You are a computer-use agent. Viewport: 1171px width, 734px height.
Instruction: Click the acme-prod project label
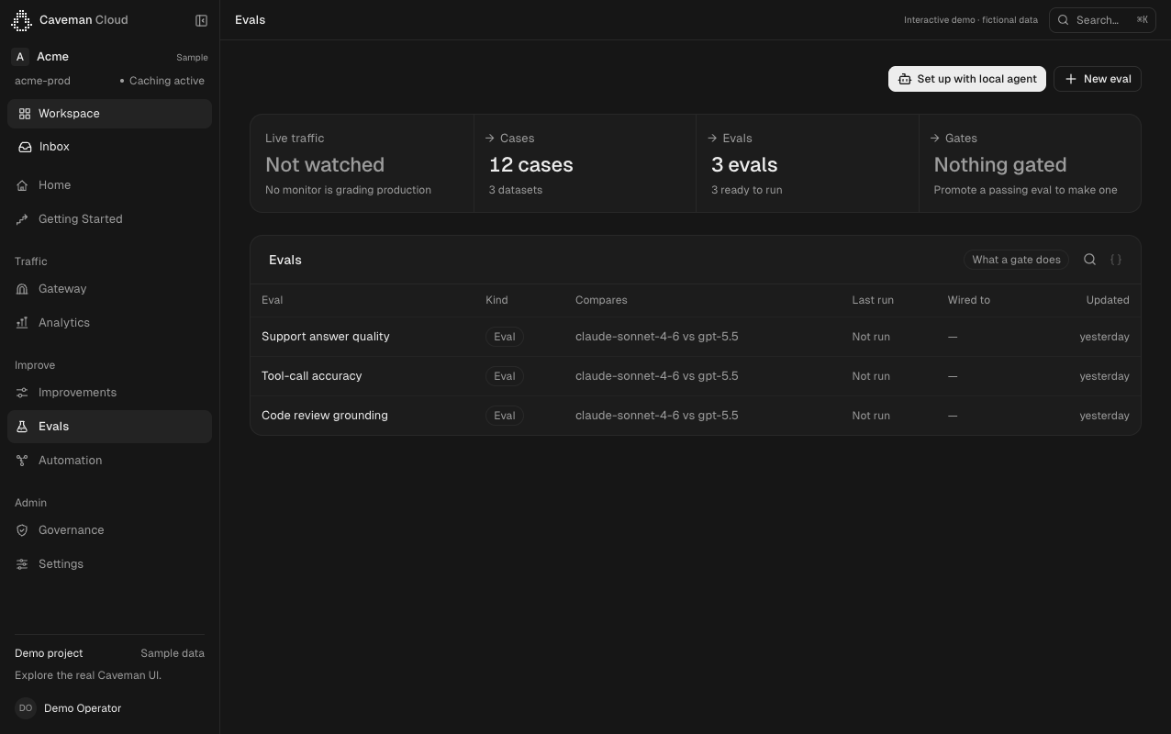pos(42,81)
